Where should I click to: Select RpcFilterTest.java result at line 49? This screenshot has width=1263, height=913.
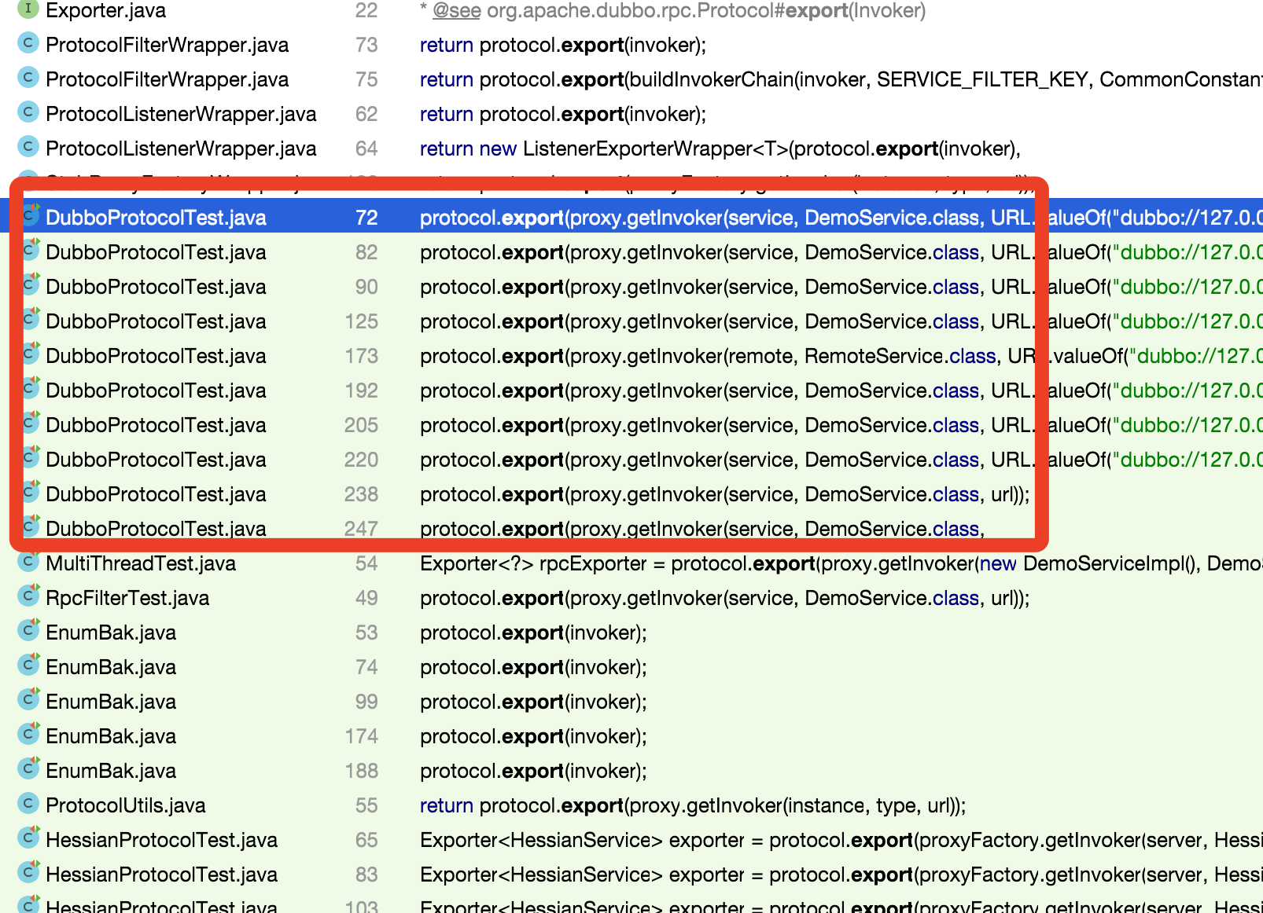[x=631, y=598]
